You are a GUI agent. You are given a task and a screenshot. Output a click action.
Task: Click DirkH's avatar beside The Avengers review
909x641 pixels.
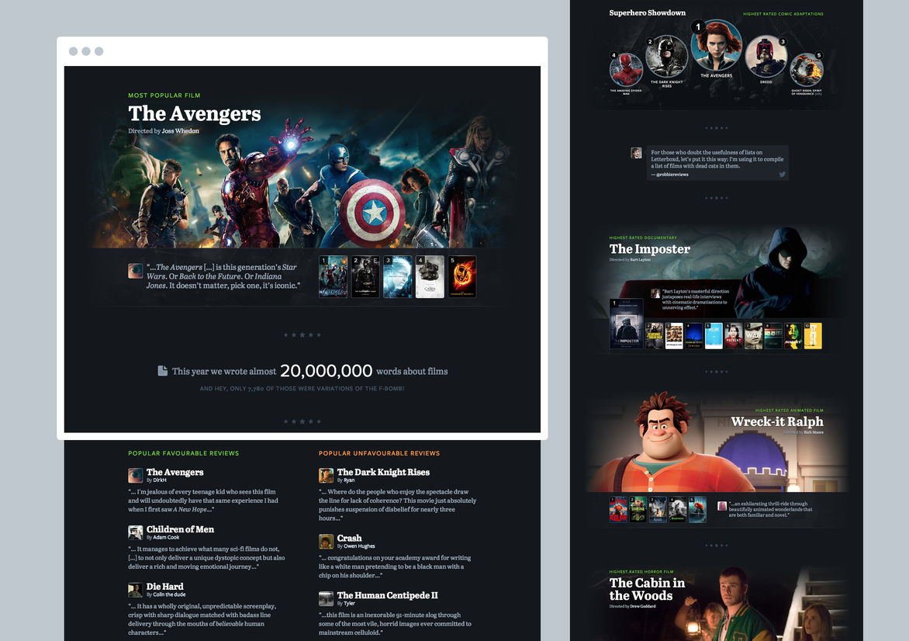[135, 476]
